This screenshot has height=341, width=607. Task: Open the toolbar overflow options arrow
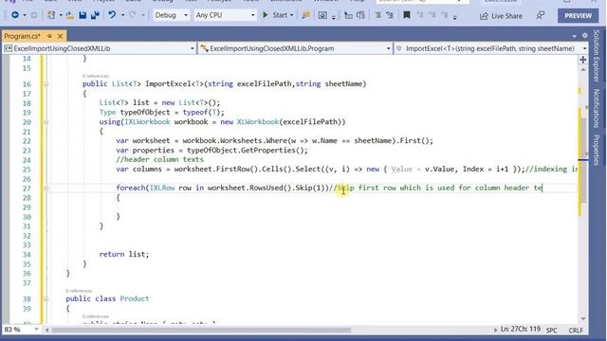(x=455, y=17)
